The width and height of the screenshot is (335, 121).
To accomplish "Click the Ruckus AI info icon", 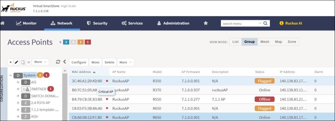I will (281, 23).
